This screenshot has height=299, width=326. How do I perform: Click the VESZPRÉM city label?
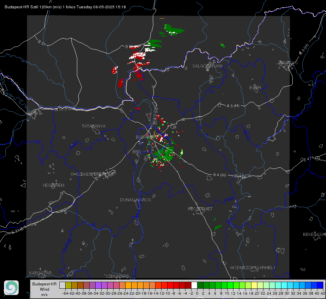(53, 185)
